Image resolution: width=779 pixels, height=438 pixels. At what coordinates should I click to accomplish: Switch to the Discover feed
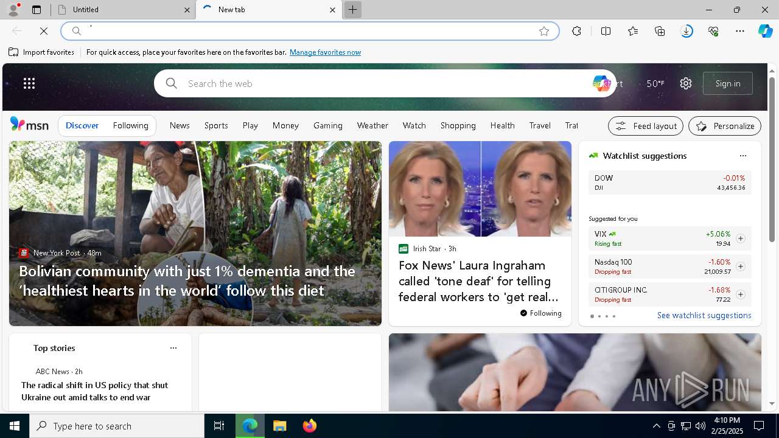pyautogui.click(x=82, y=125)
